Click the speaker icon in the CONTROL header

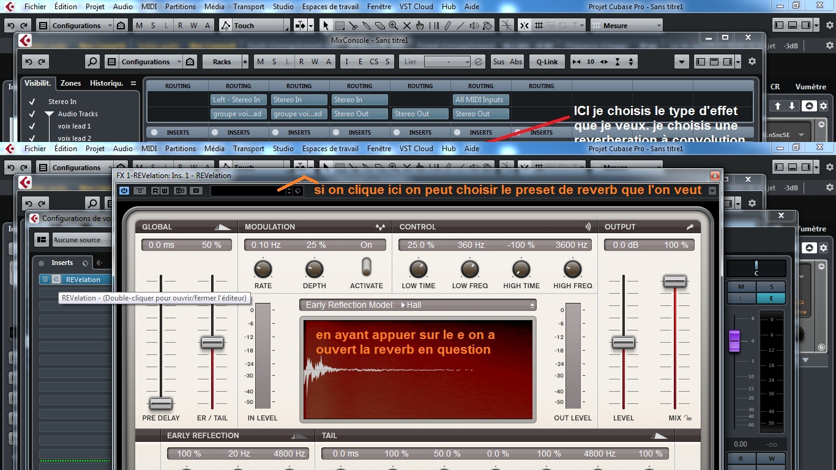point(588,227)
